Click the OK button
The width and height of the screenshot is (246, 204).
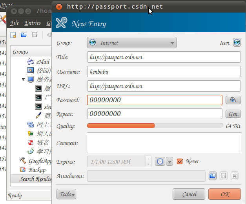[224, 194]
